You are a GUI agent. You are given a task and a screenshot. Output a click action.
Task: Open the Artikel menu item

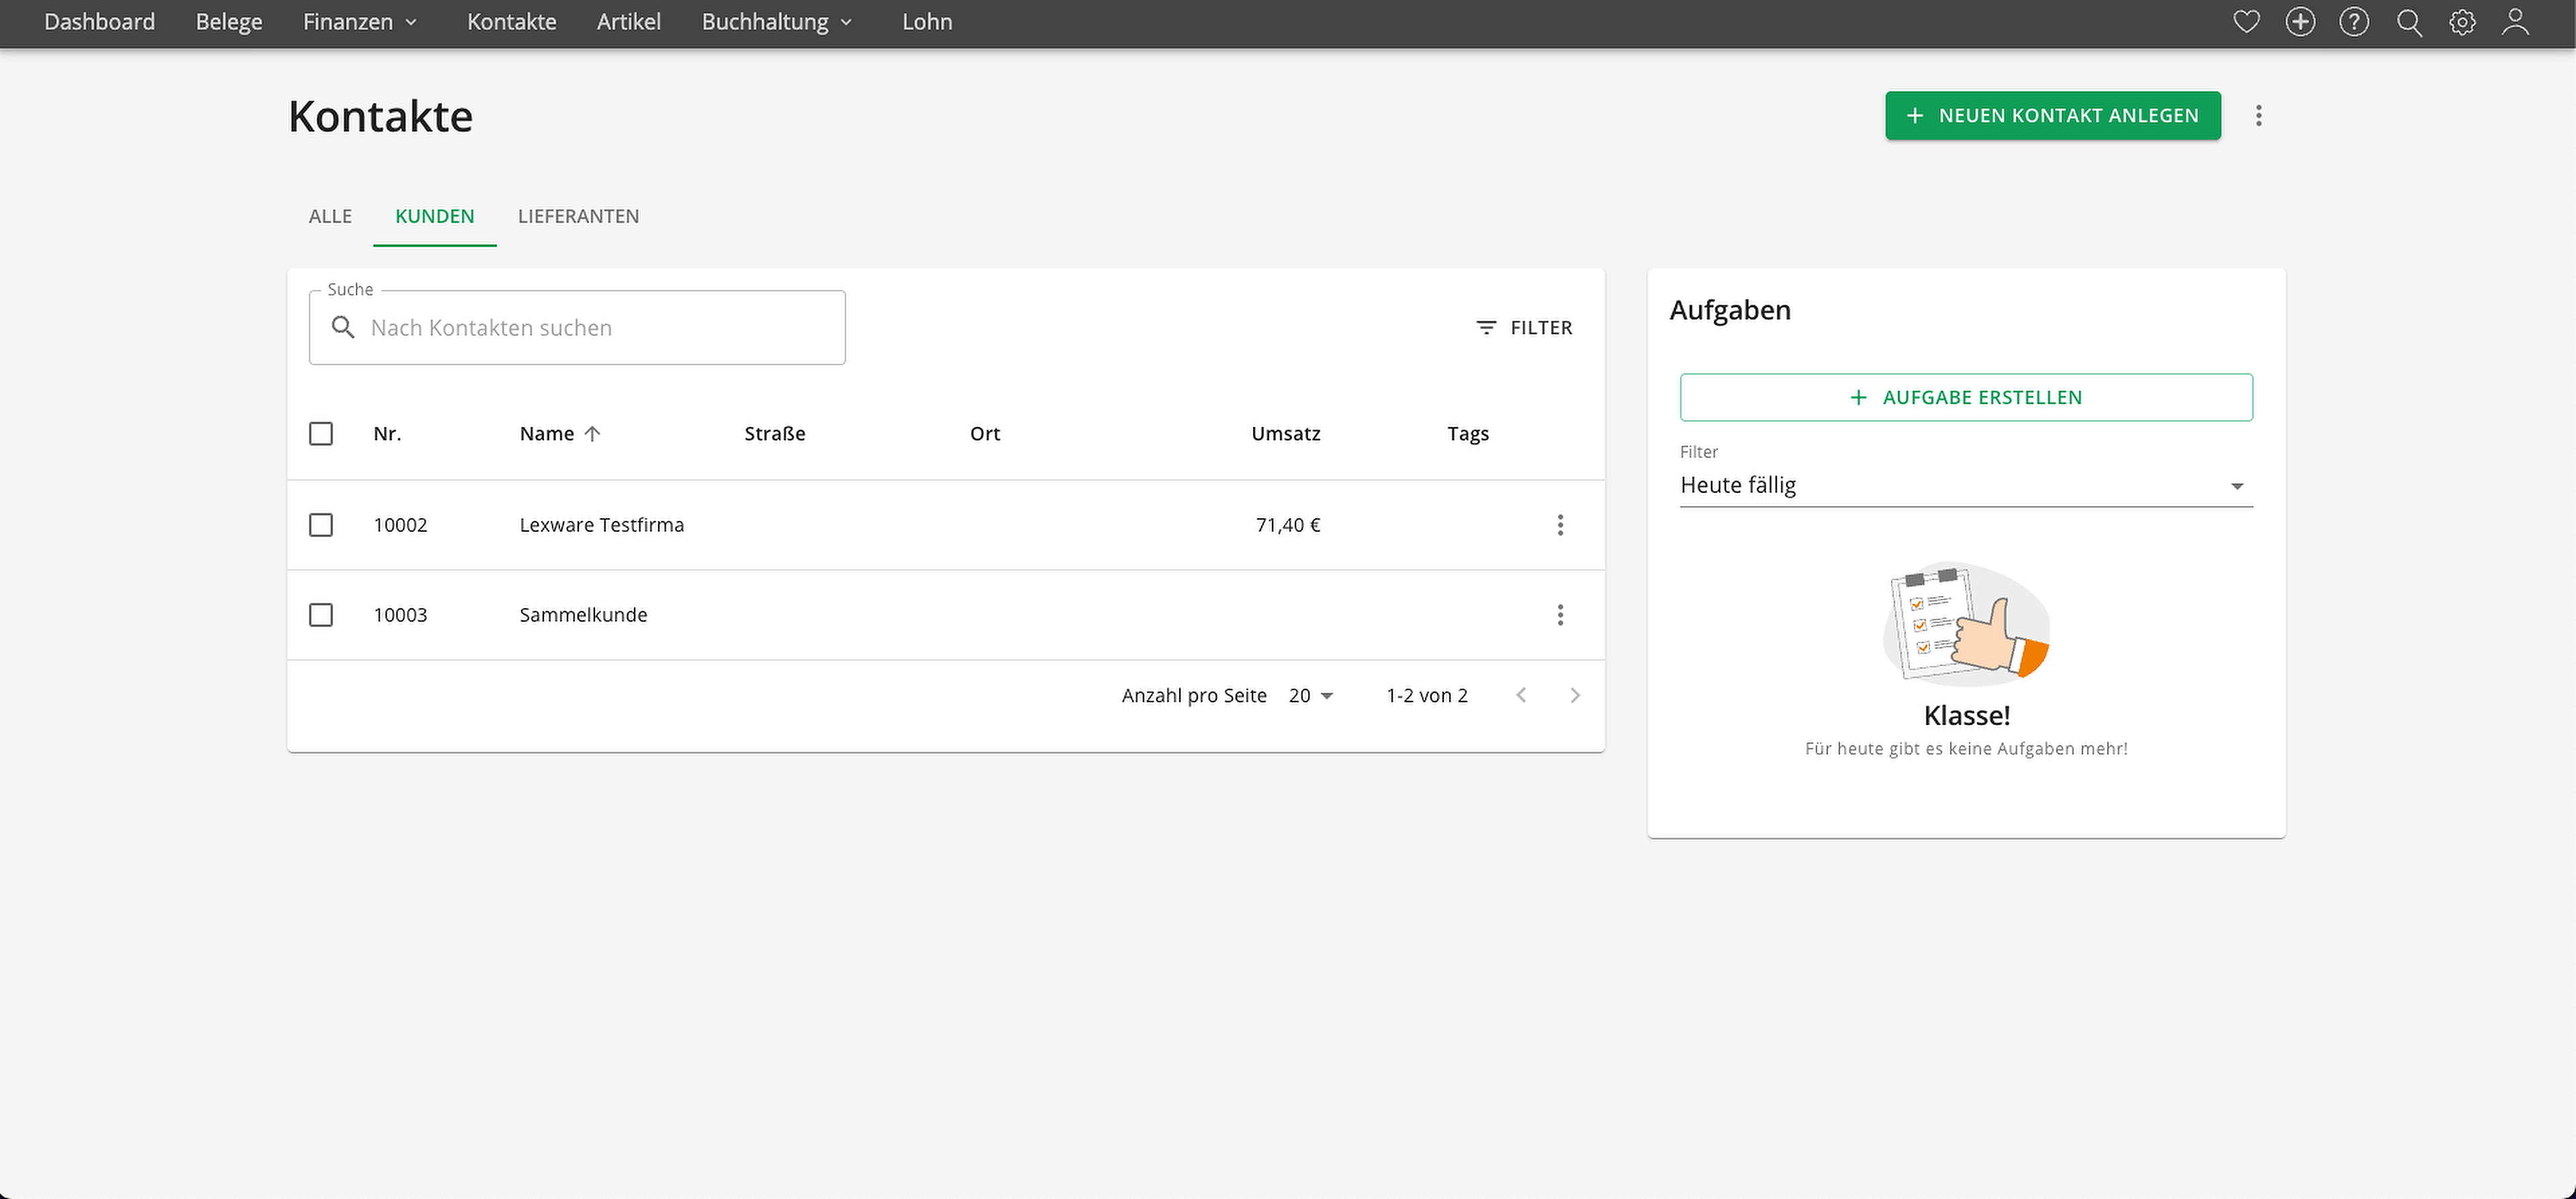[628, 22]
